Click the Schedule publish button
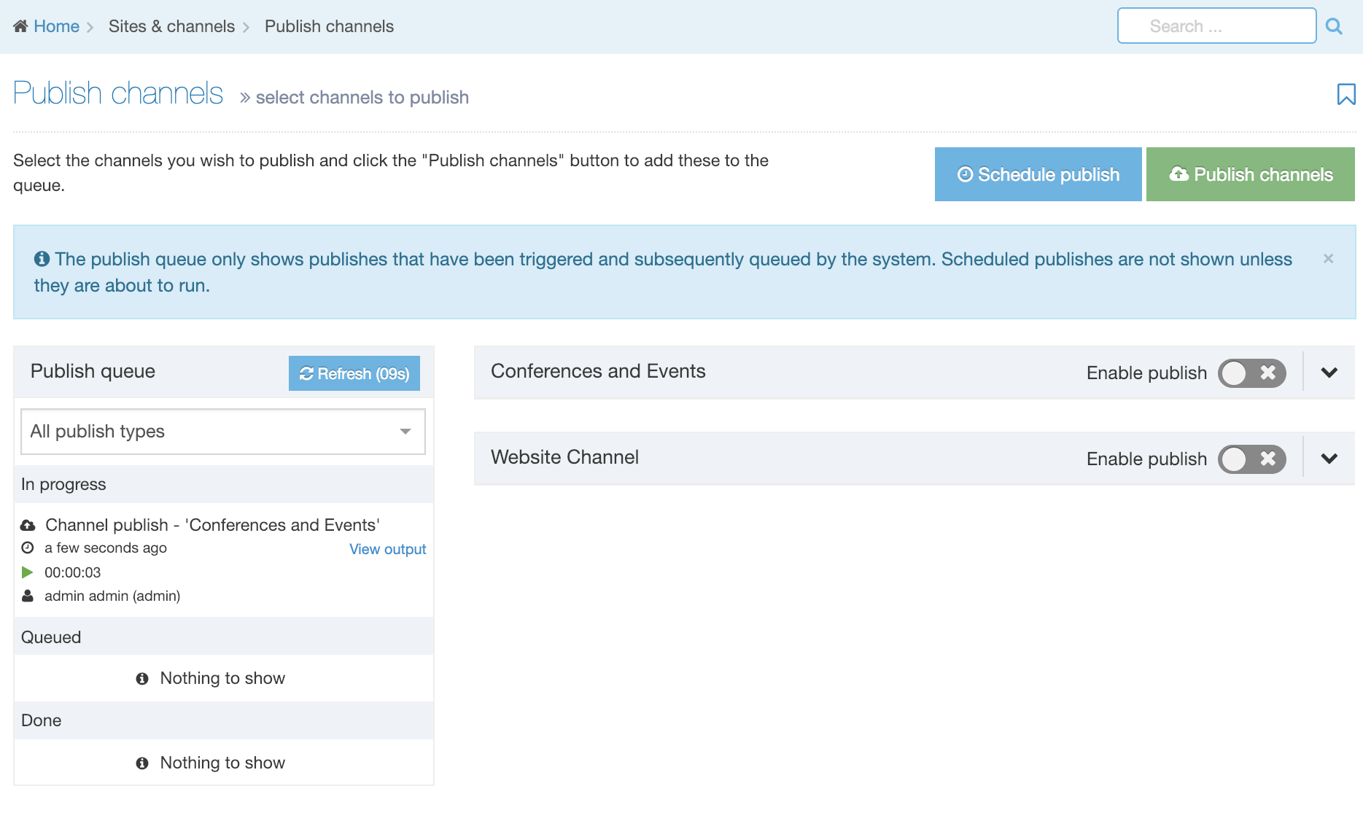Viewport: 1363px width, 821px height. [x=1038, y=174]
